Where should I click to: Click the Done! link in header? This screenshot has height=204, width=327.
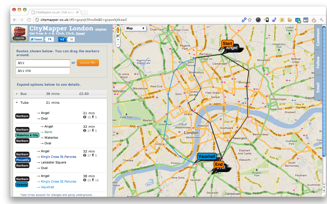[x=80, y=33]
